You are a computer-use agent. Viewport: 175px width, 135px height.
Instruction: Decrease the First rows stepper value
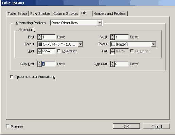point(39,38)
